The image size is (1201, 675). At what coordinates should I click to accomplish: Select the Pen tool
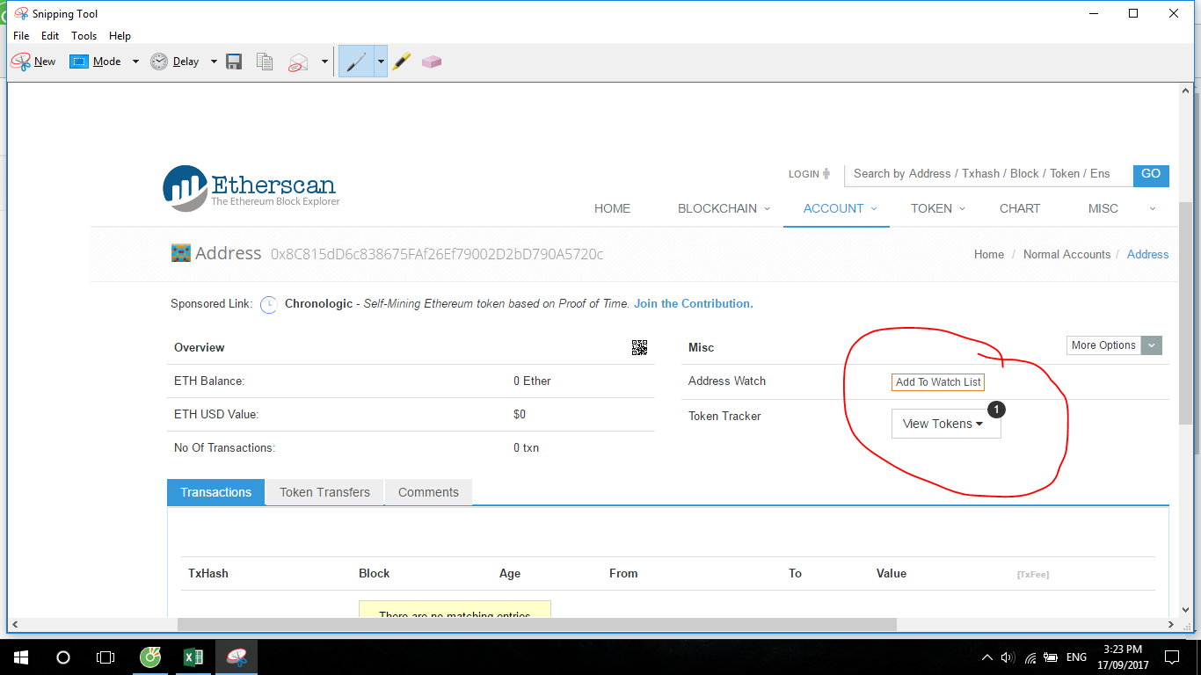[356, 62]
